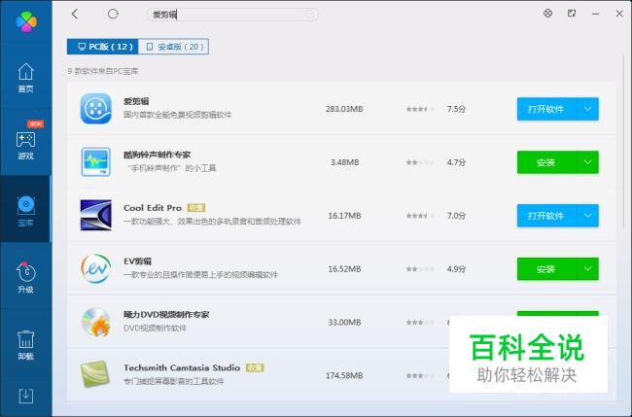Click the 174.58MB size text
Image resolution: width=632 pixels, height=417 pixels.
pos(344,375)
